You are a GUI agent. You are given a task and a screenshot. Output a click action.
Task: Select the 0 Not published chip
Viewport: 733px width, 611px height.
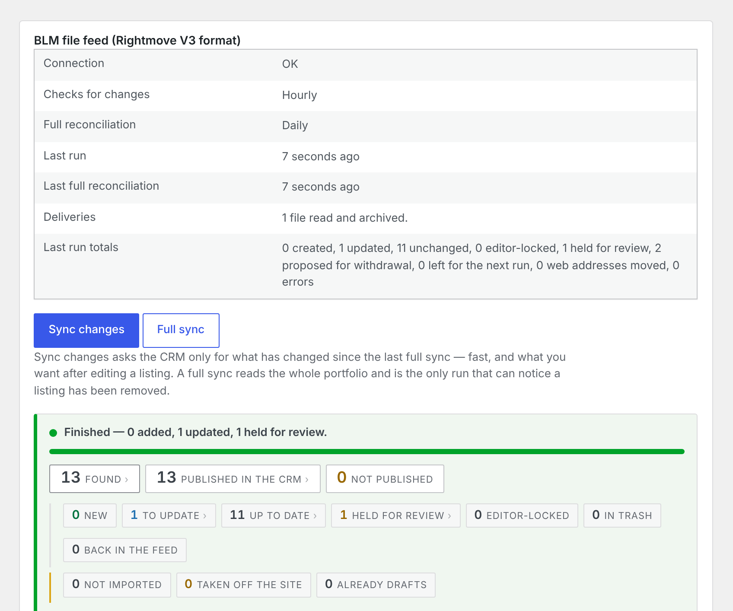click(x=385, y=478)
